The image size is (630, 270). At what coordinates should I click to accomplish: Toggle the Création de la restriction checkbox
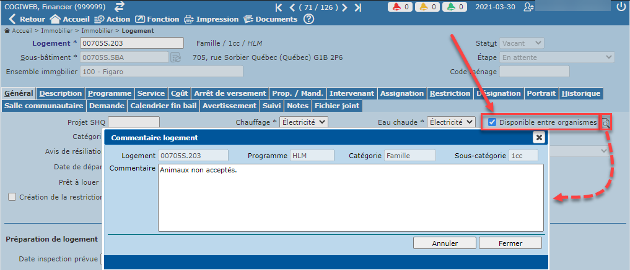12,197
